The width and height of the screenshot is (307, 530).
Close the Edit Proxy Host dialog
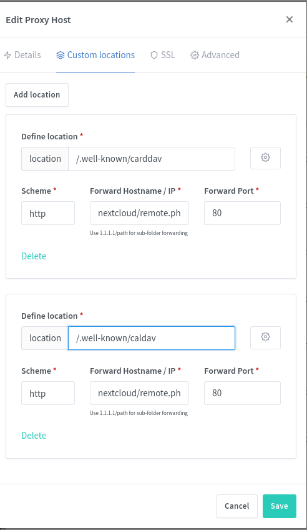(289, 19)
